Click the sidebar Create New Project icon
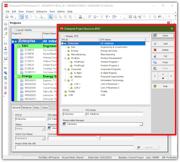Image resolution: width=180 pixels, height=162 pixels. pyautogui.click(x=6, y=24)
